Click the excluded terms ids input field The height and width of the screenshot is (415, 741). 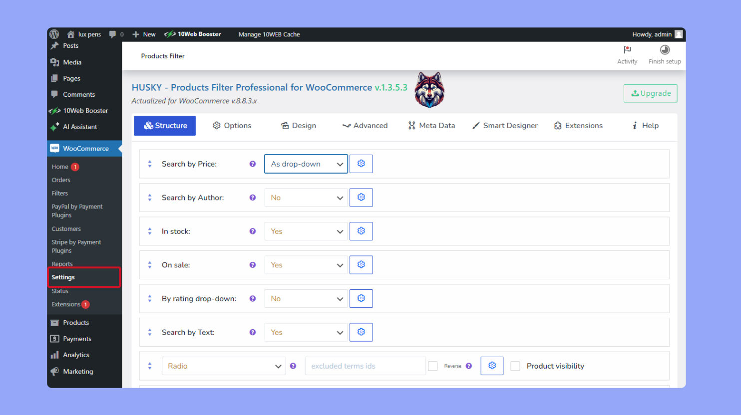coord(365,366)
